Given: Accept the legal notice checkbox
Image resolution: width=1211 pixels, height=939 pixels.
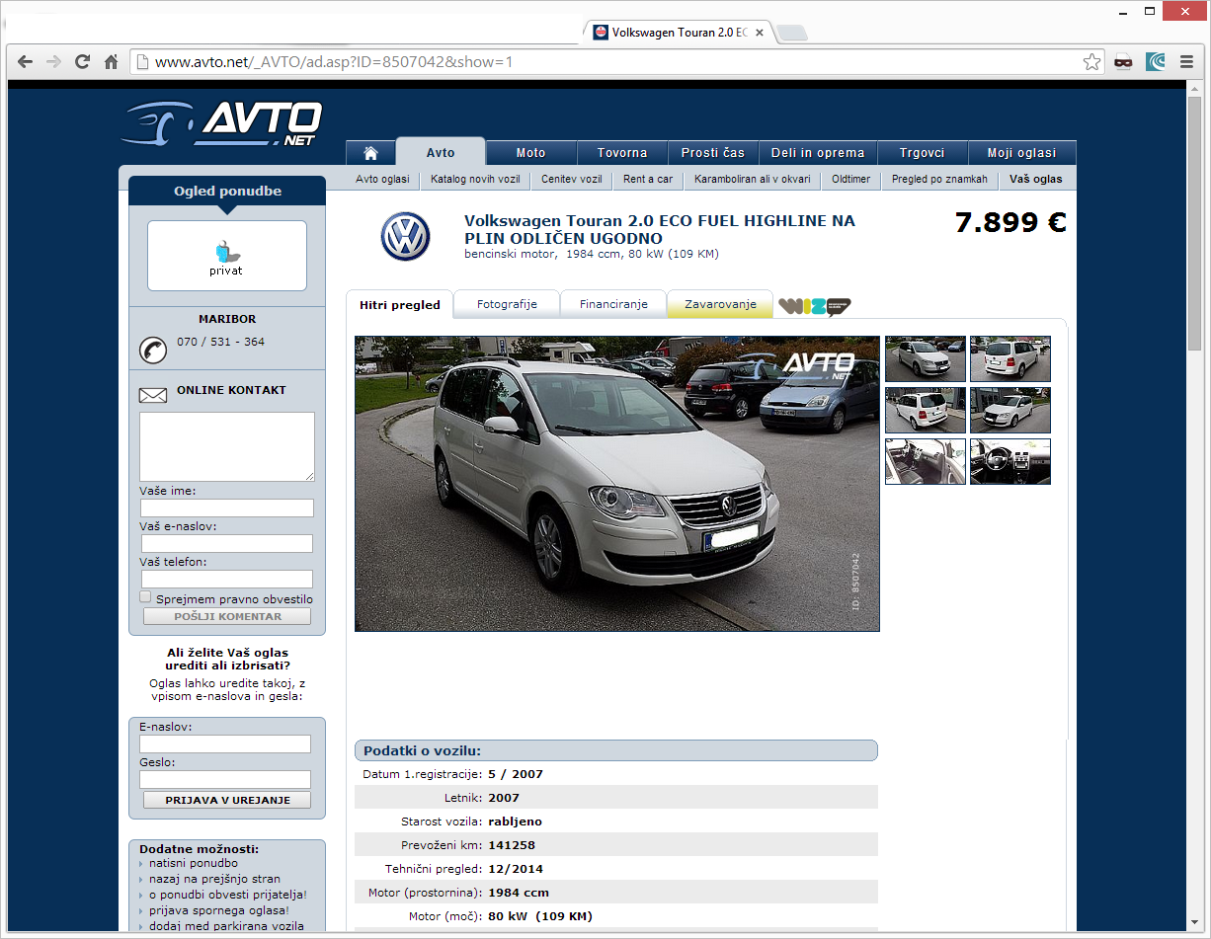Looking at the screenshot, I should 146,597.
